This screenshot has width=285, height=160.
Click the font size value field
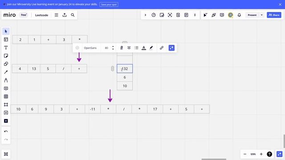tap(106, 48)
